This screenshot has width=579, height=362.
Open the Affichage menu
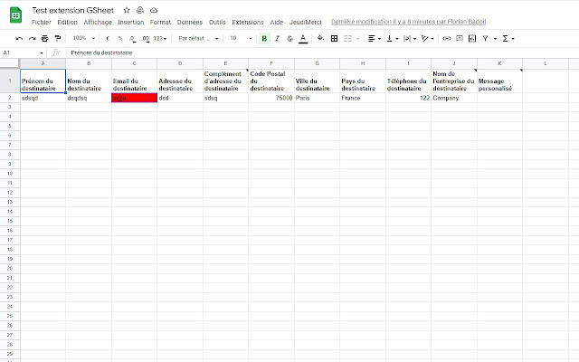[x=98, y=22]
